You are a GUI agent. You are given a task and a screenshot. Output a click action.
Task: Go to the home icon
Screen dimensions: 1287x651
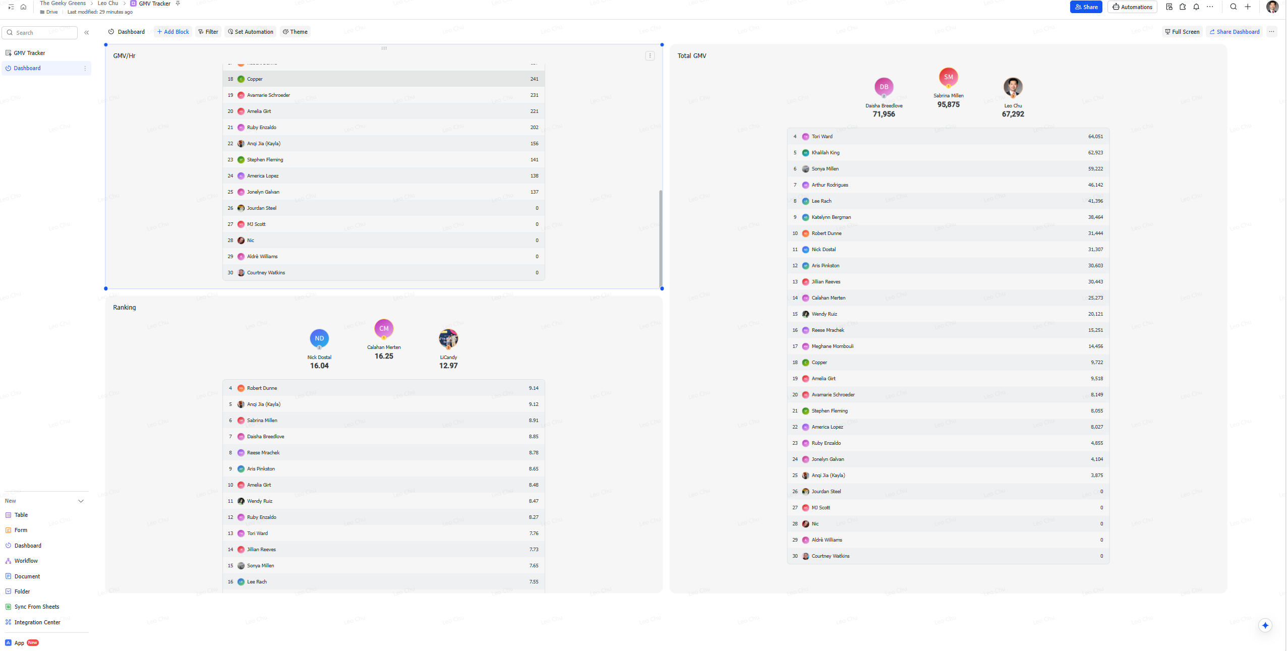coord(23,7)
